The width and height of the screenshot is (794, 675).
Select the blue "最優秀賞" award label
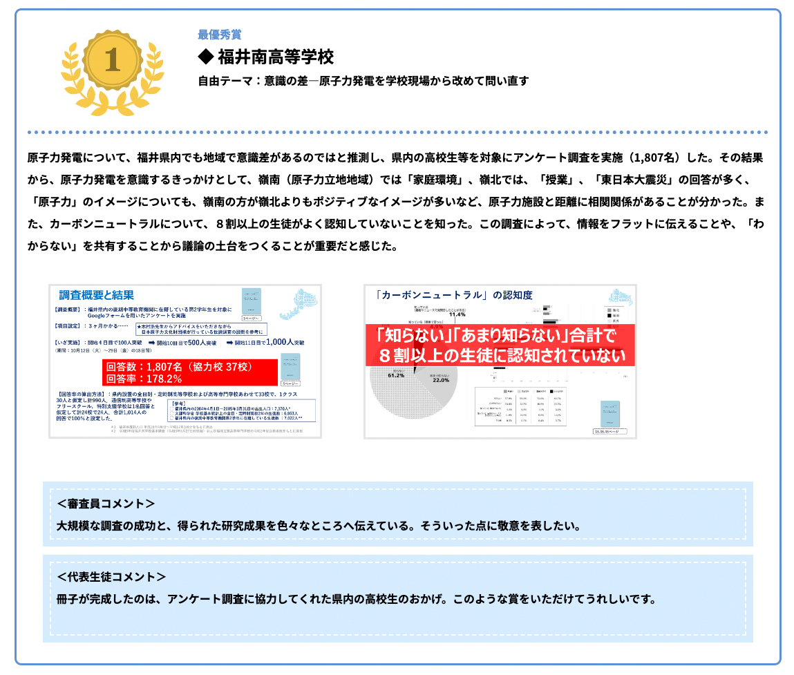click(x=219, y=35)
